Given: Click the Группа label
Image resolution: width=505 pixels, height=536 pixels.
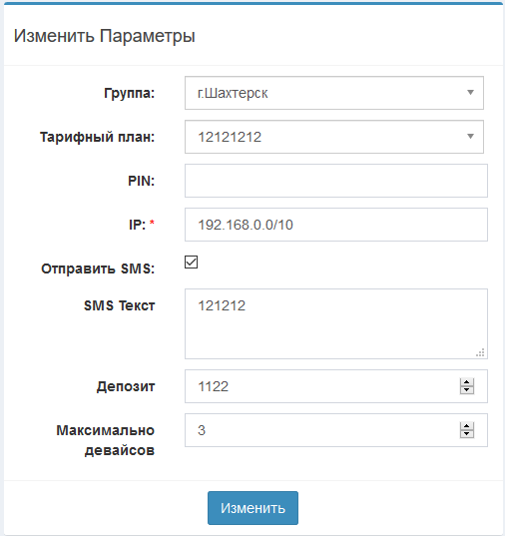Looking at the screenshot, I should click(129, 93).
